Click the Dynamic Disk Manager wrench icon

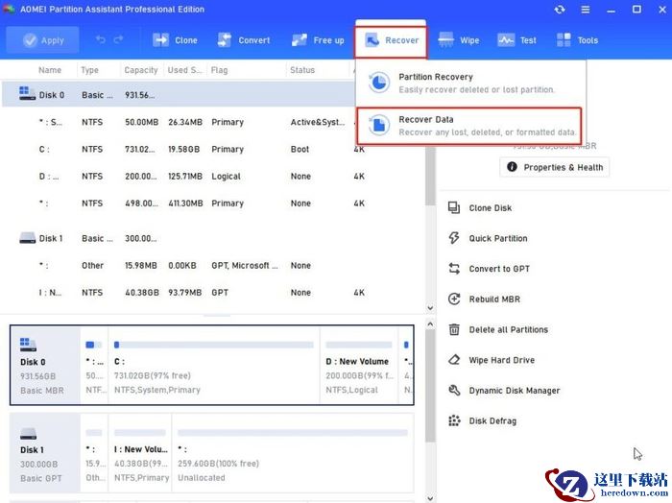point(454,391)
